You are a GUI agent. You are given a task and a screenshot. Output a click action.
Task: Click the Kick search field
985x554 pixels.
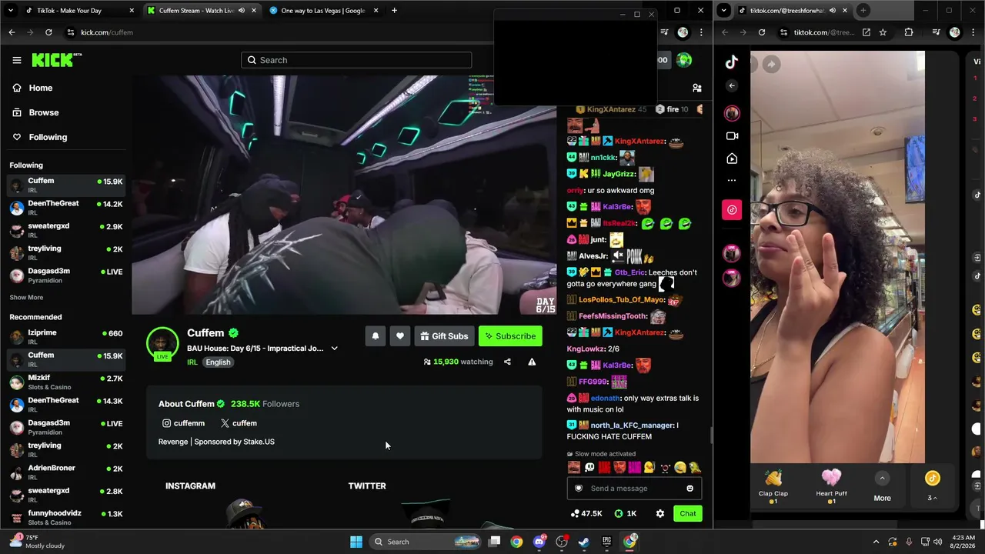tap(356, 60)
